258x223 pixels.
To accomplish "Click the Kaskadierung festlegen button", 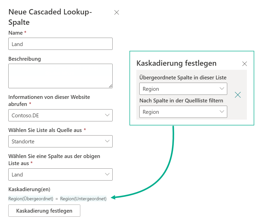I will point(44,211).
